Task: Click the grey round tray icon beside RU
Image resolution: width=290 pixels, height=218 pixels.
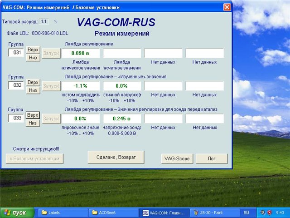Action: (262, 213)
